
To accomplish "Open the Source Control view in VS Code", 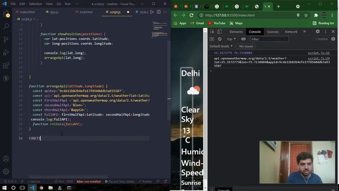I will 6,39.
